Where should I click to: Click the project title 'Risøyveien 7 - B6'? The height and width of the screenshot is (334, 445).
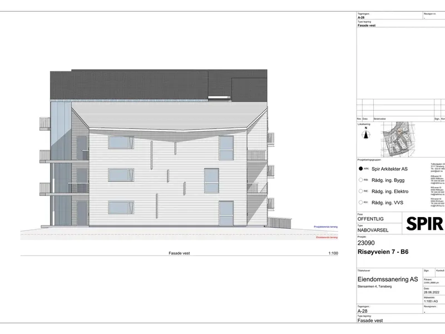(383, 252)
